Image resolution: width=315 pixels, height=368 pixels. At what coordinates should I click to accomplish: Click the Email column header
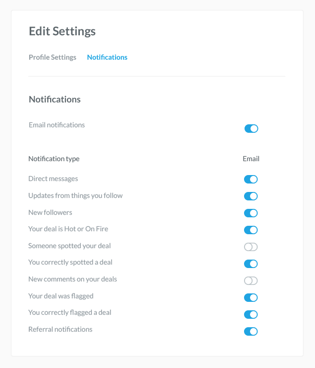pos(251,159)
